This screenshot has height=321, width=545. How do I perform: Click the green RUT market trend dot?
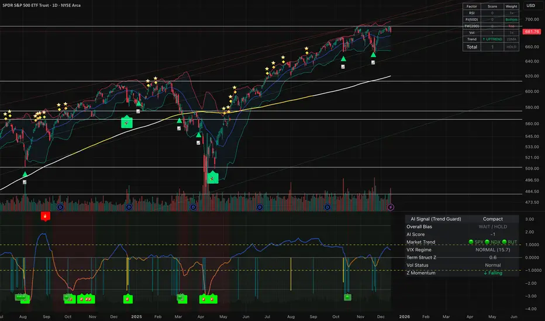point(504,242)
